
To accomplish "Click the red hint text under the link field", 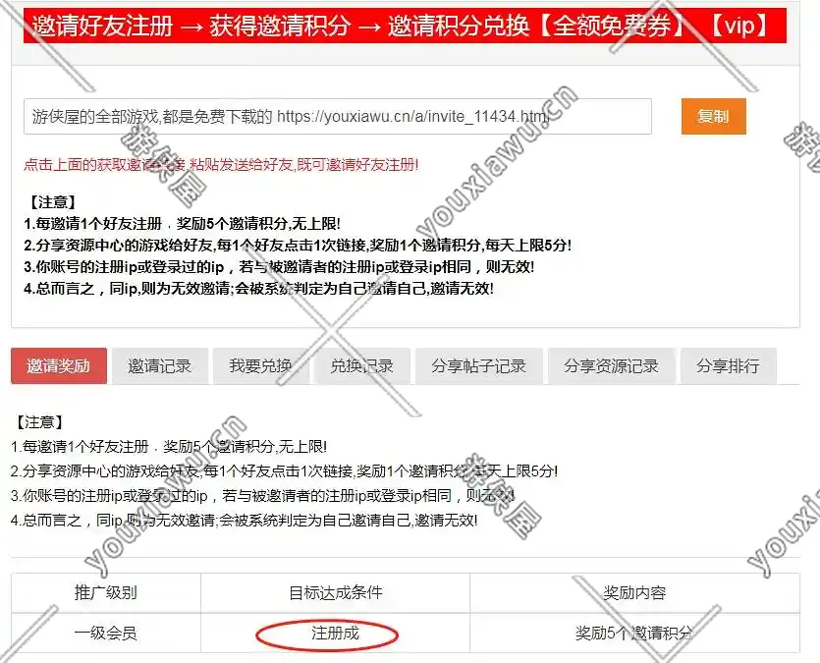I will click(x=221, y=164).
